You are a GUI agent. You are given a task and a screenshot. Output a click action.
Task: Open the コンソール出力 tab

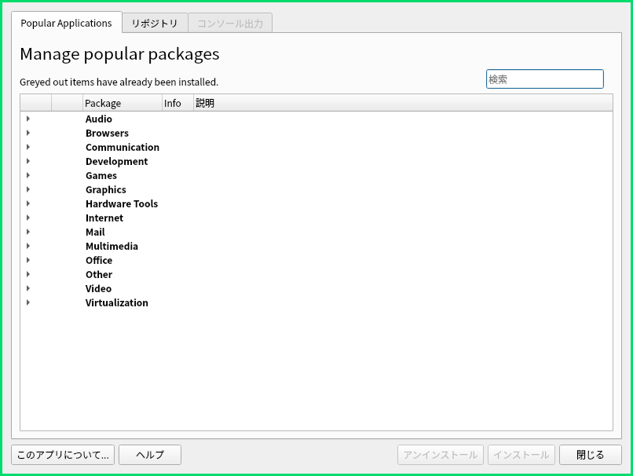[x=230, y=24]
